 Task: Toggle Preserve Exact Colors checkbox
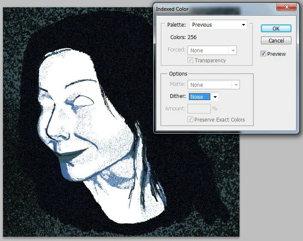[191, 119]
